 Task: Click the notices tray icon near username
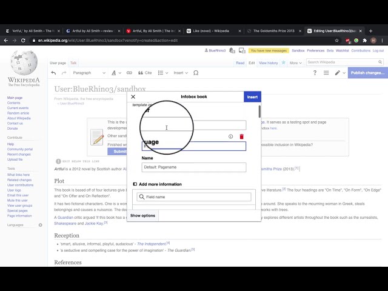coord(242,50)
